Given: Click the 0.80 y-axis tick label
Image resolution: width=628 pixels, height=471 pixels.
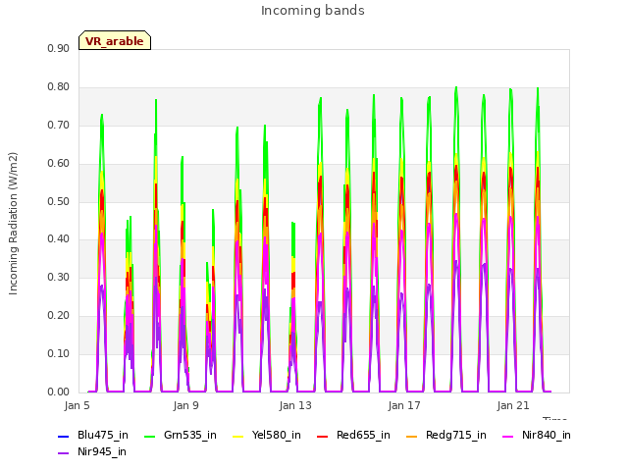Looking at the screenshot, I should (59, 87).
